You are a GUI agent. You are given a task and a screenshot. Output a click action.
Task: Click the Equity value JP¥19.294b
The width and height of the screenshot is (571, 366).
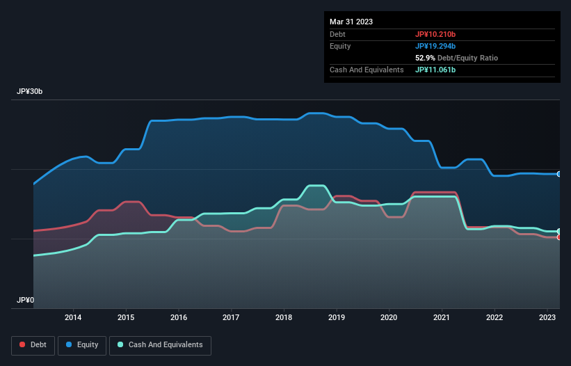point(435,46)
